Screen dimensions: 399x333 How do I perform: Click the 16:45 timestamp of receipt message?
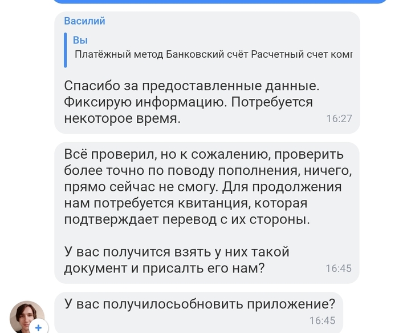pyautogui.click(x=339, y=268)
